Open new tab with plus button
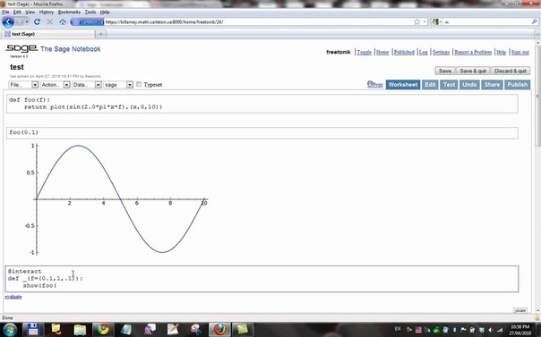The height and width of the screenshot is (337, 541). tap(101, 34)
